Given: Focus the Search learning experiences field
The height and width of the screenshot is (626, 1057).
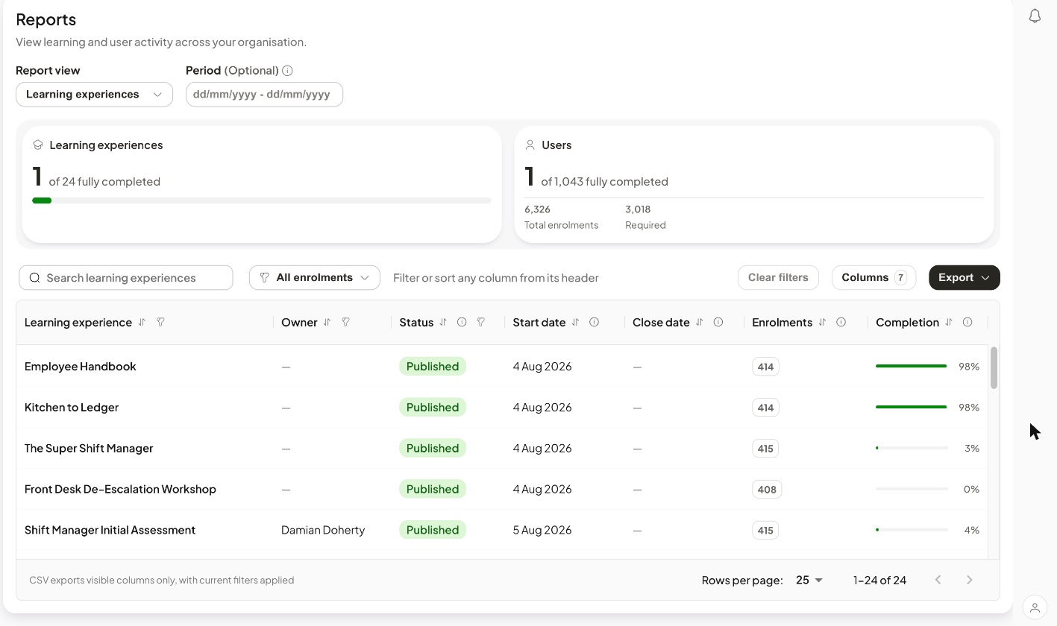Looking at the screenshot, I should pos(126,278).
